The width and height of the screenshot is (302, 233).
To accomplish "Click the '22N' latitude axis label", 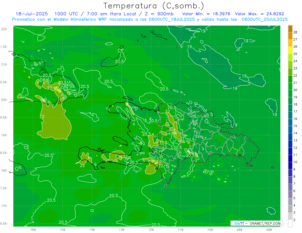I will 4,29.
